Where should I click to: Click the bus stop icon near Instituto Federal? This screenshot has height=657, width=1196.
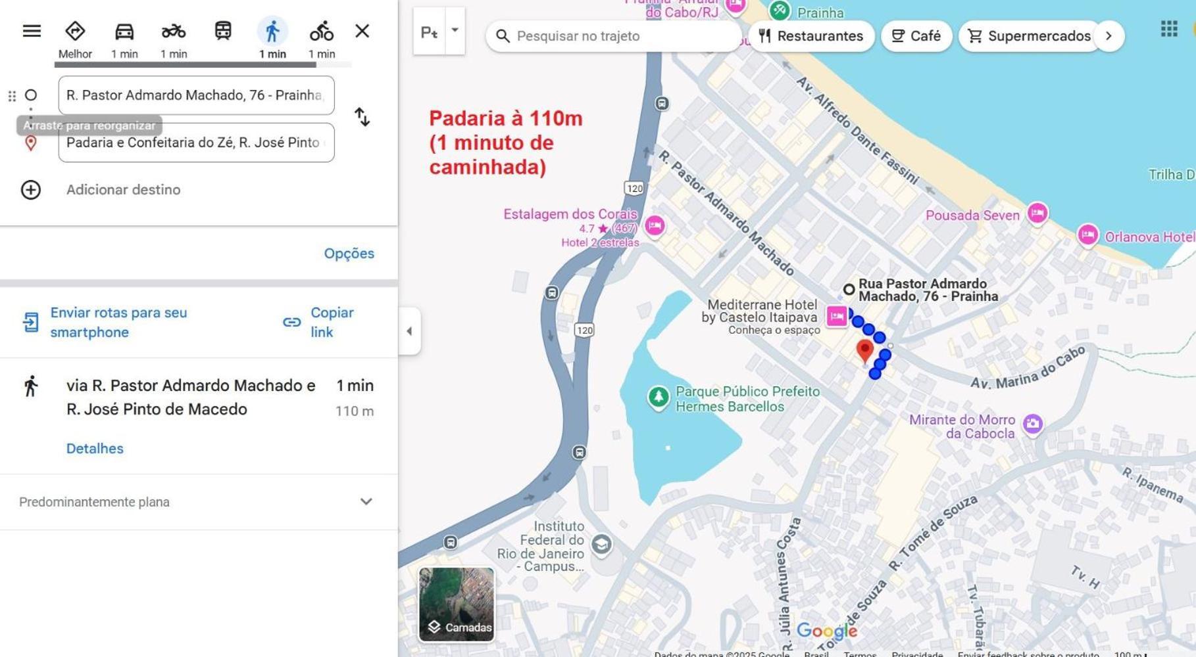[451, 543]
